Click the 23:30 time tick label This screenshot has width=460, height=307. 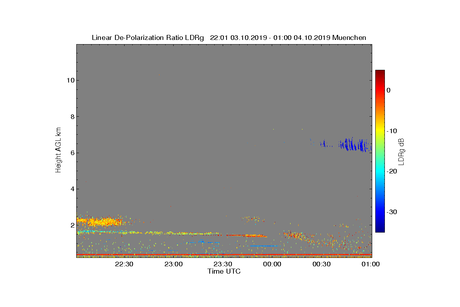223,264
